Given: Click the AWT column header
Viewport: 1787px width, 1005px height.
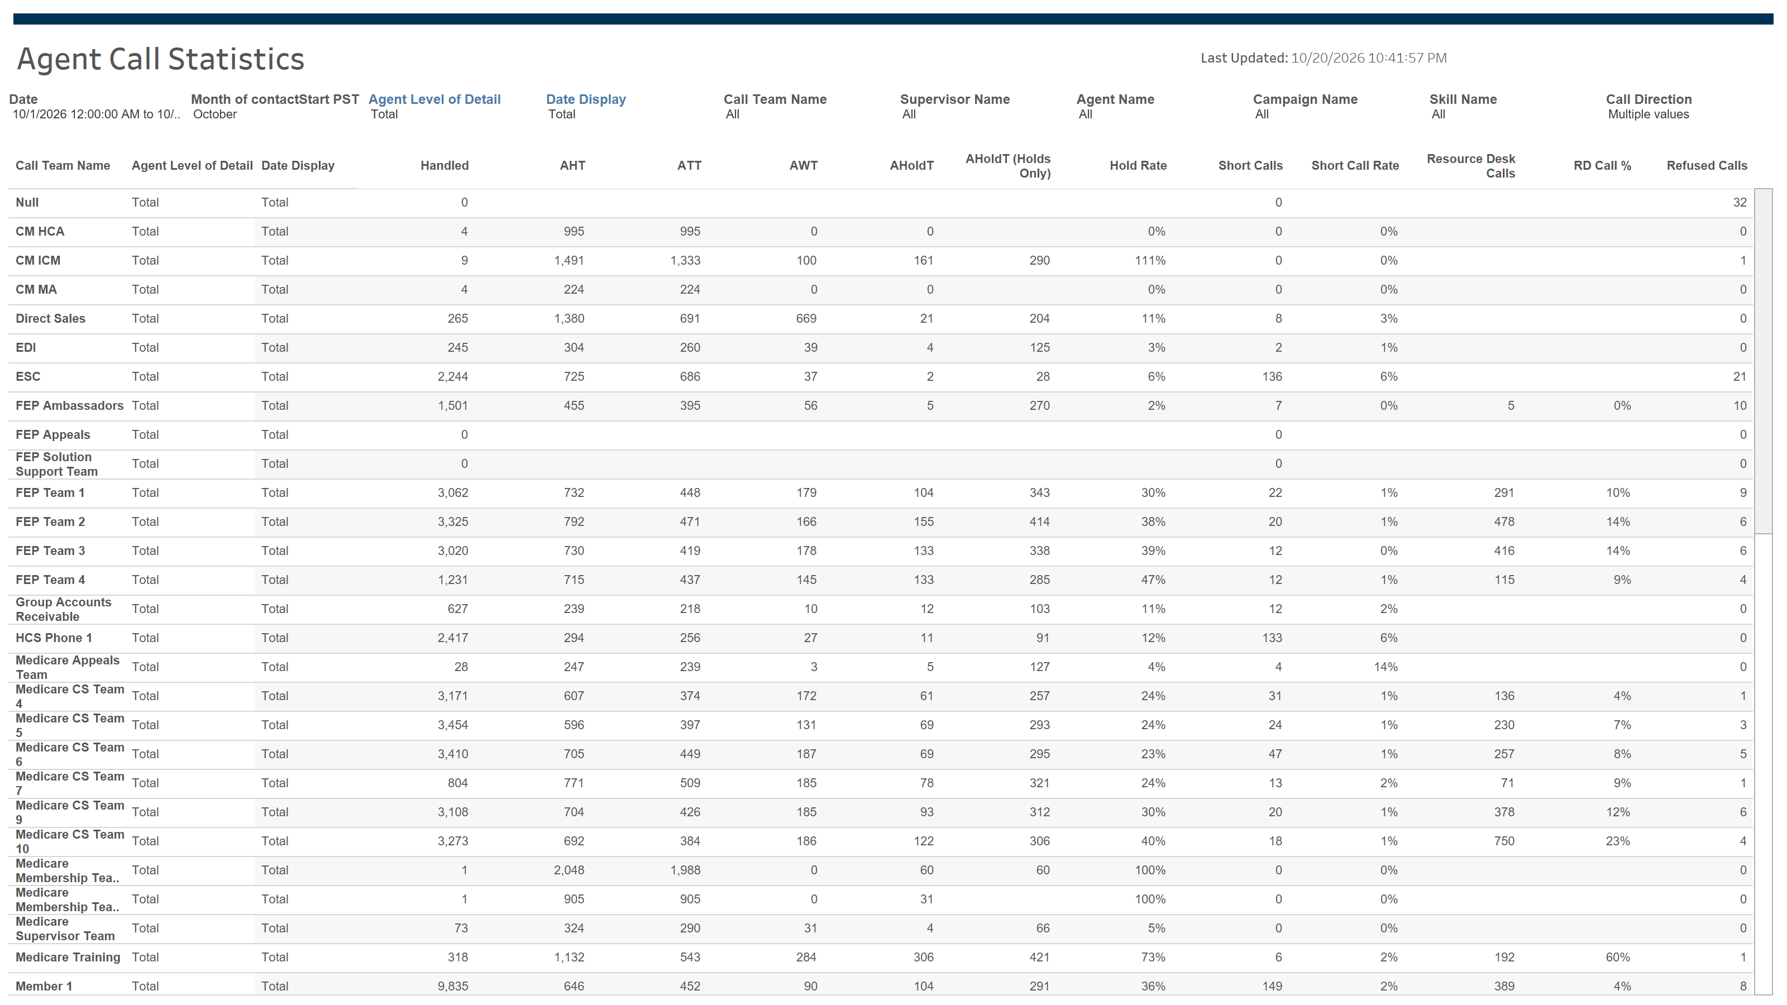Looking at the screenshot, I should [x=804, y=166].
